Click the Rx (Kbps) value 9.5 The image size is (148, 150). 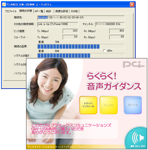pyautogui.click(x=117, y=37)
